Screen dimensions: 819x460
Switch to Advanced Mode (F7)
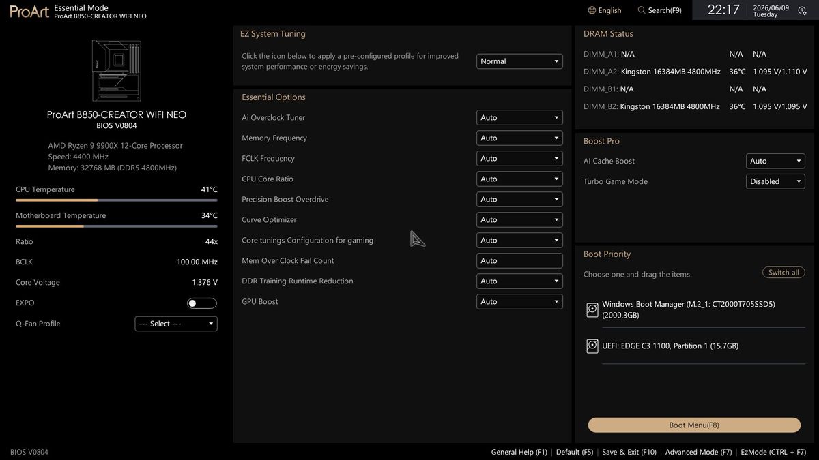tap(698, 452)
